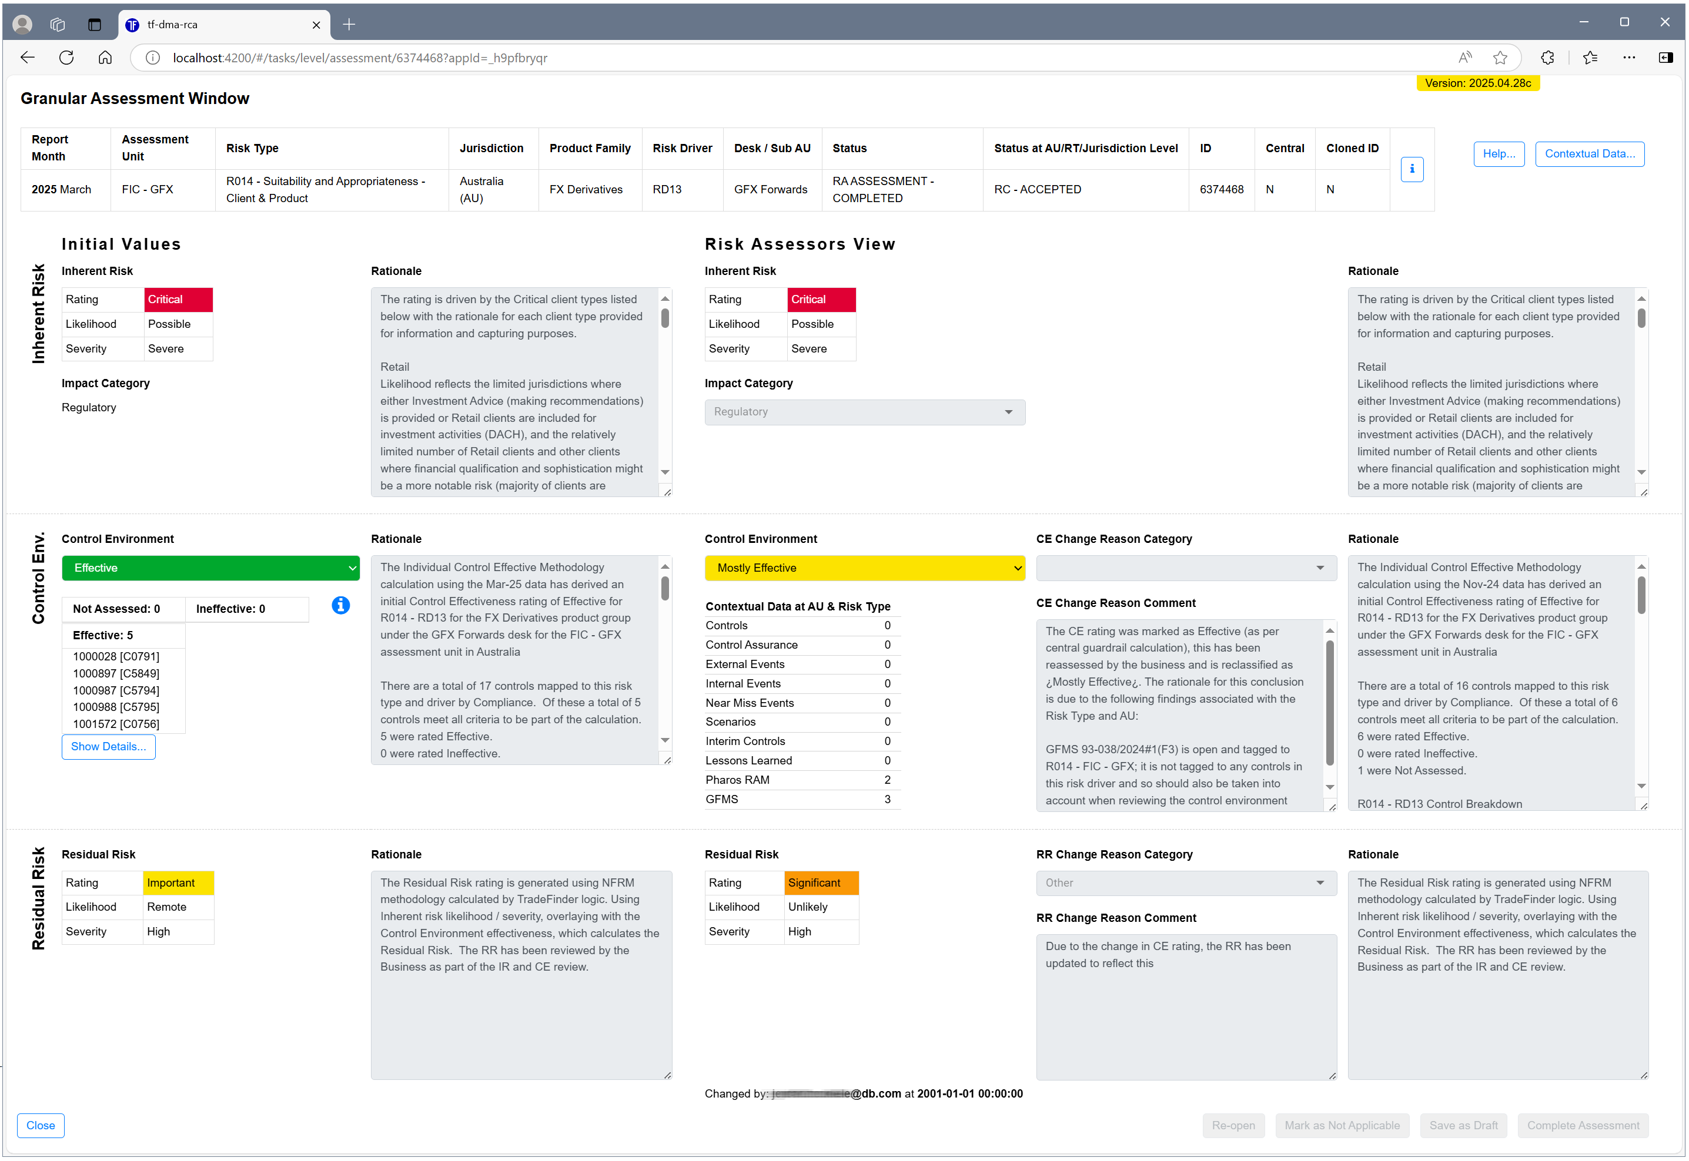Refresh the browser page
1689x1161 pixels.
pyautogui.click(x=66, y=58)
